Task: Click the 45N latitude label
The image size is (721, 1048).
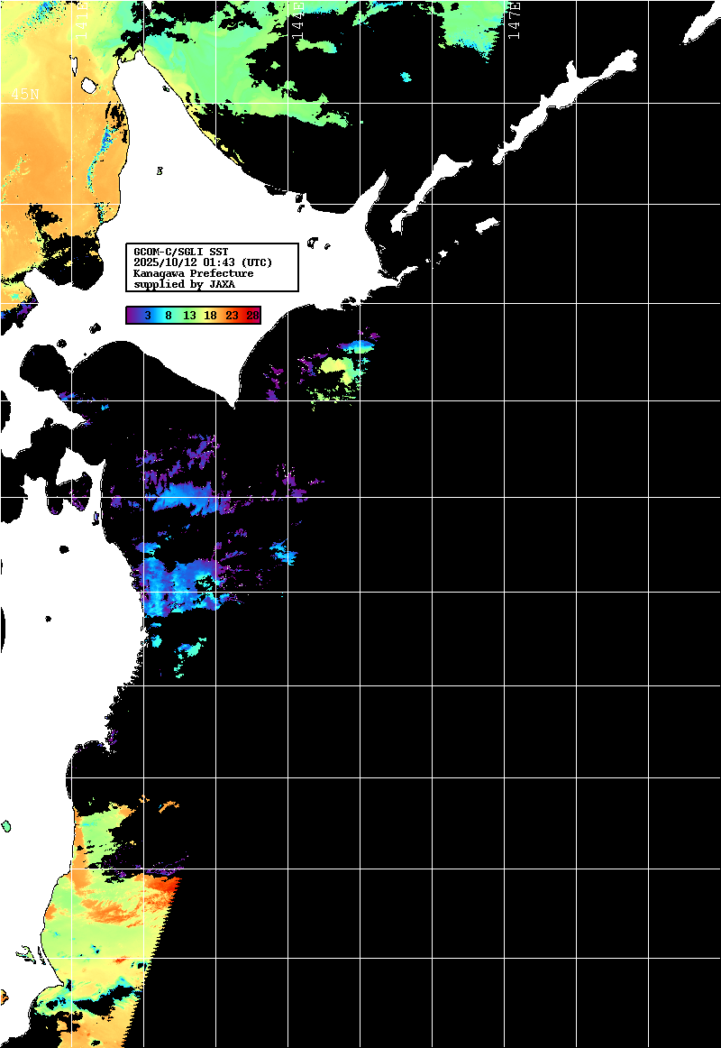Action: 24,94
